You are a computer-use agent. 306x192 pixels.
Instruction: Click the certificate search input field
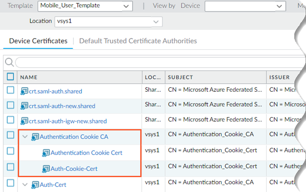(x=157, y=63)
